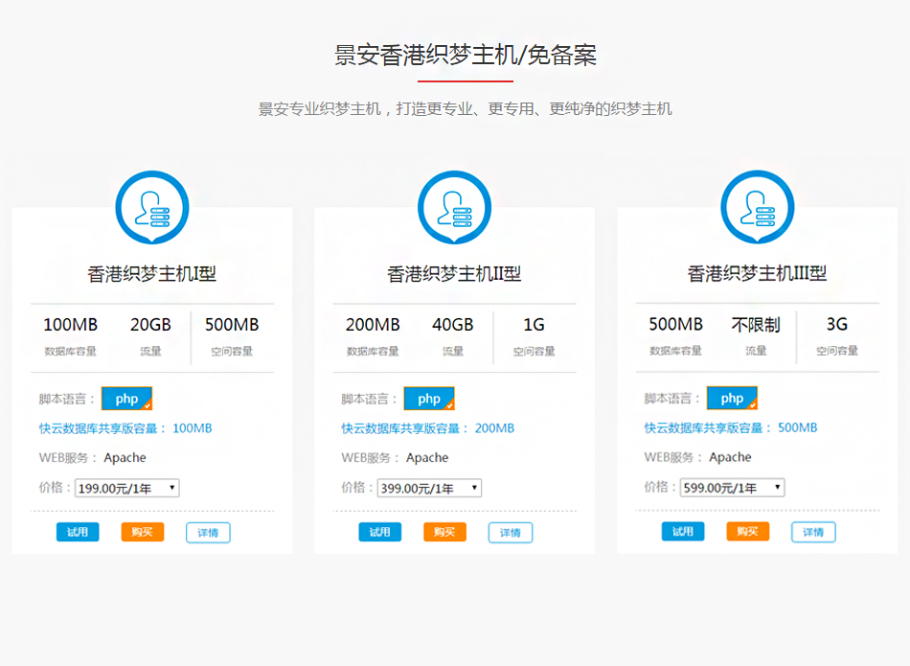Toggle the php script option for III型 plan
This screenshot has width=910, height=666.
coord(732,399)
